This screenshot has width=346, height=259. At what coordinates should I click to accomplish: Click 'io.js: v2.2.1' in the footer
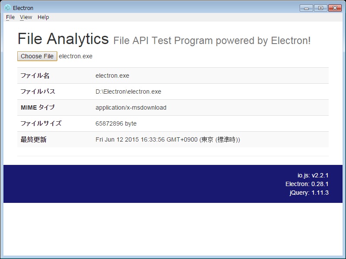click(313, 175)
